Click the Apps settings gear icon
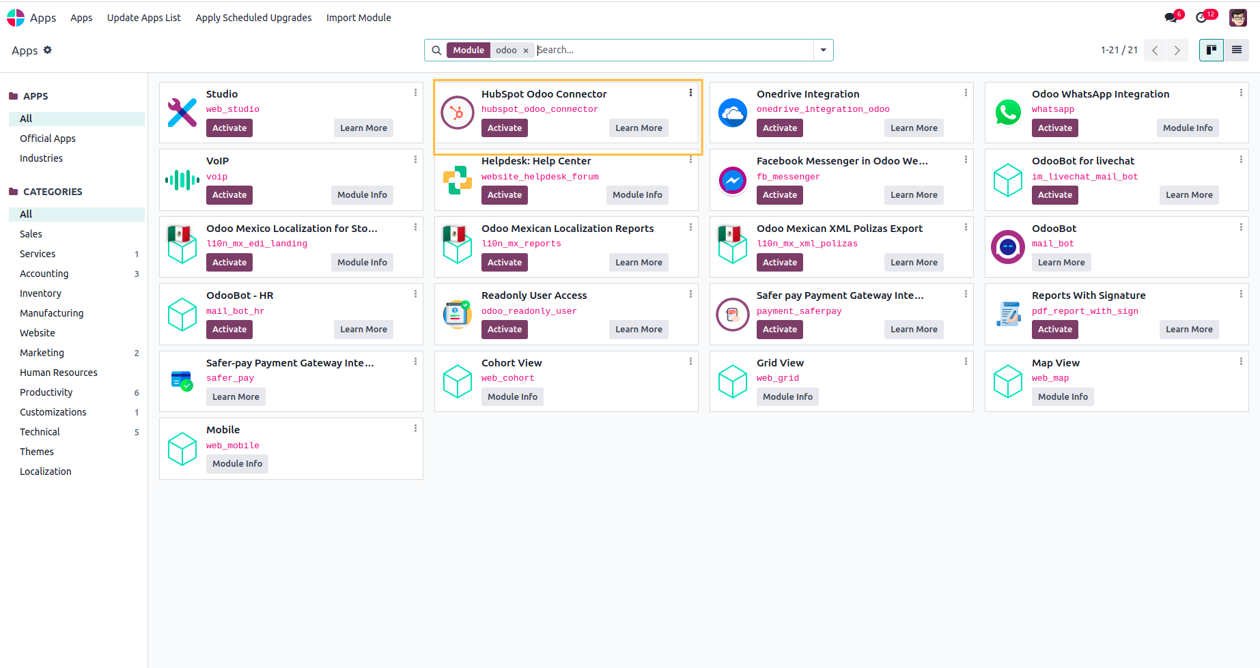 (48, 50)
